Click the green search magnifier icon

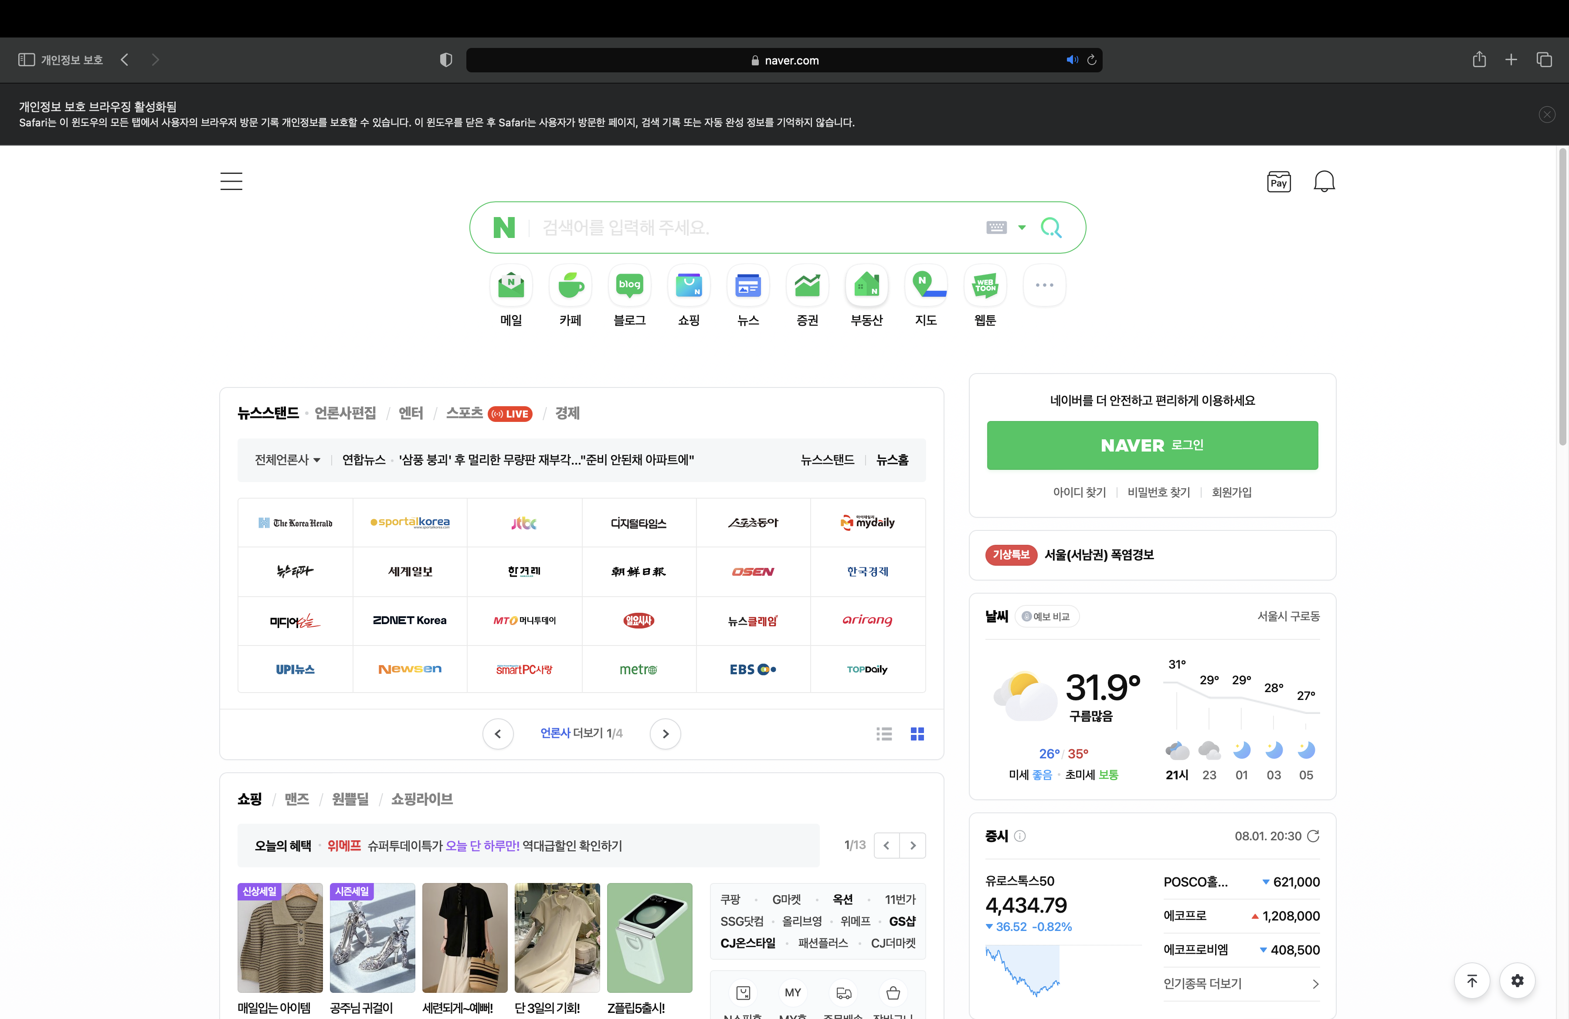point(1051,228)
